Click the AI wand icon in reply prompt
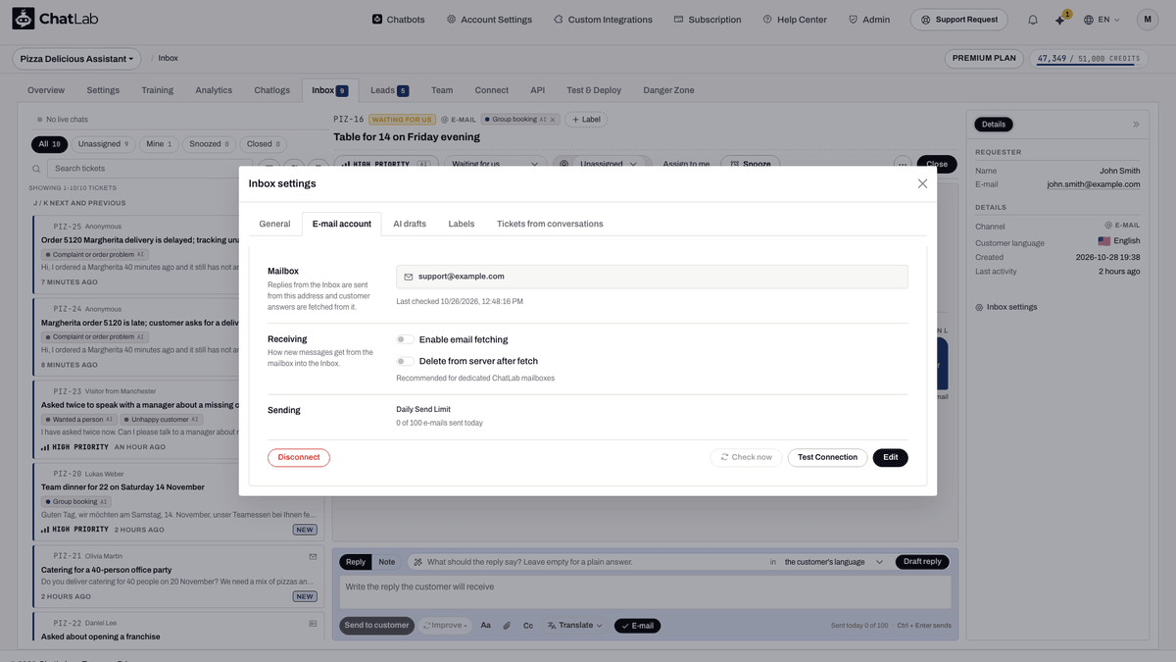Screen dimensions: 1176x662 417,562
